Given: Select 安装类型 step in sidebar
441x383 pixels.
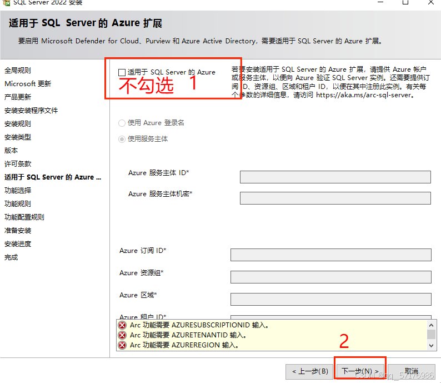Looking at the screenshot, I should 18,137.
